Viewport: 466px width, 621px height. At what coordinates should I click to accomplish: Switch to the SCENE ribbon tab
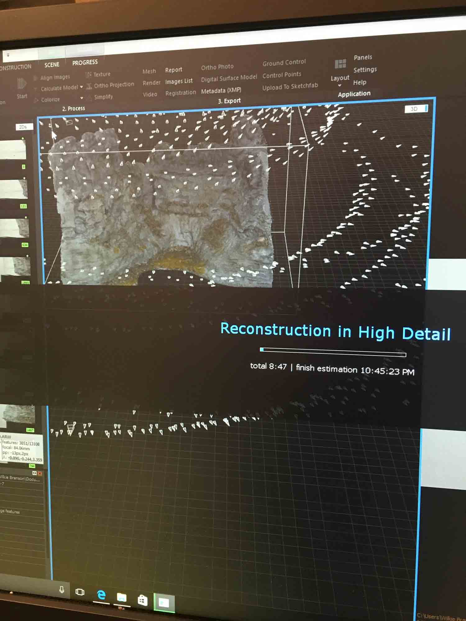pos(52,65)
